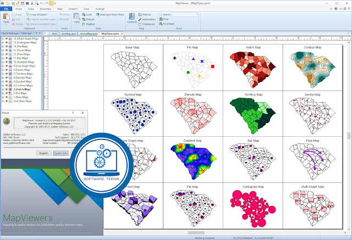Toggle visibility of 3 (Hatch Map) layer
The height and width of the screenshot is (240, 352).
point(6,90)
